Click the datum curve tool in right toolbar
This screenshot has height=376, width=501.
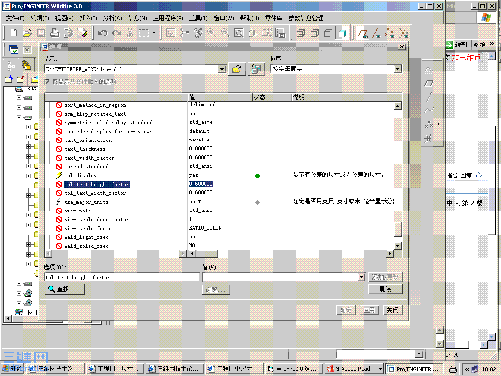click(429, 110)
